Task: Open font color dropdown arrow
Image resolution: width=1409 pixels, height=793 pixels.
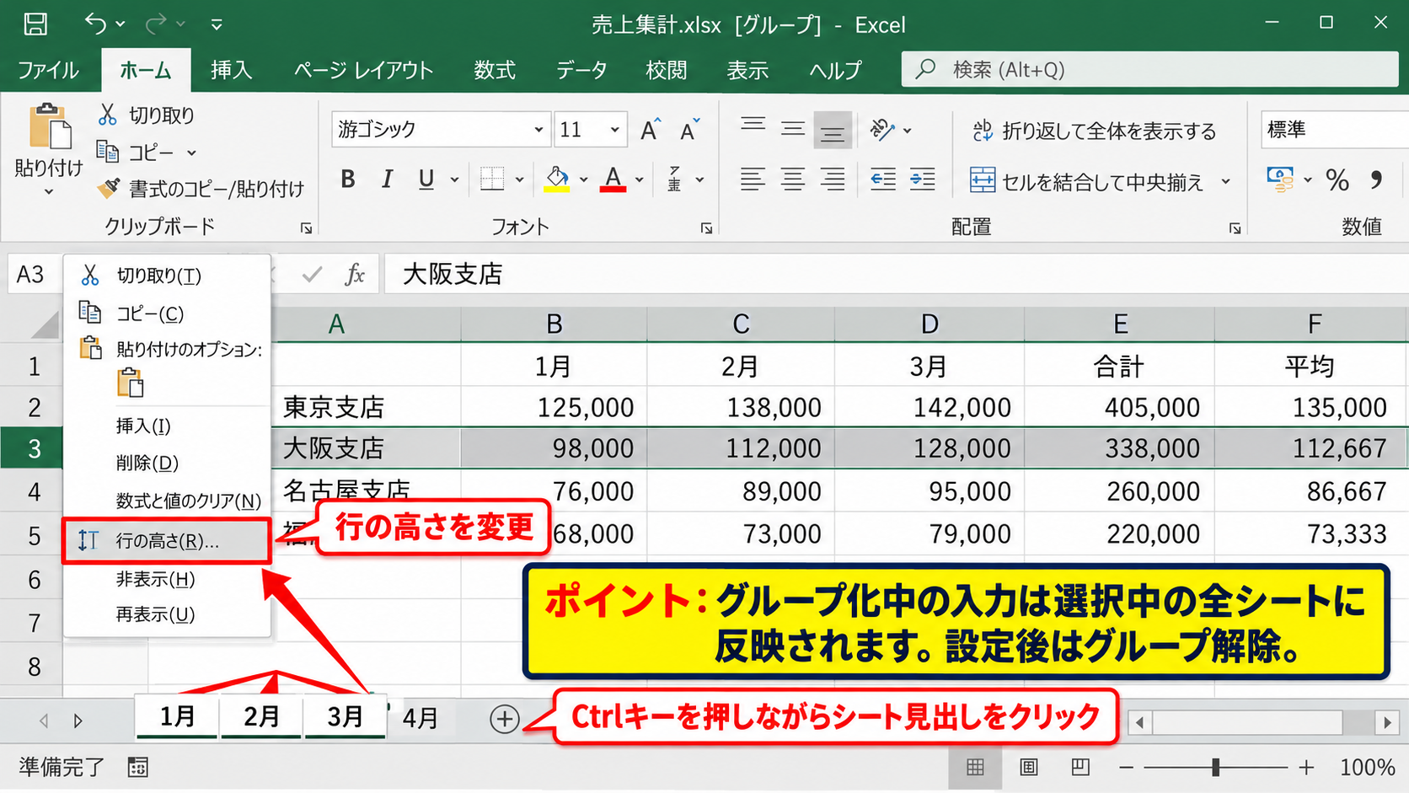Action: (640, 179)
